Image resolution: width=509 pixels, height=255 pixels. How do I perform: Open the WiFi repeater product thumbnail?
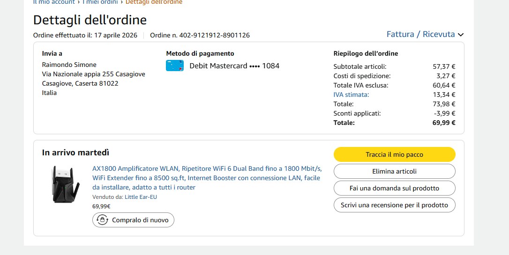[x=60, y=184]
